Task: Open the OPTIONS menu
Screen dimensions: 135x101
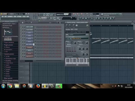Action: tap(19, 17)
